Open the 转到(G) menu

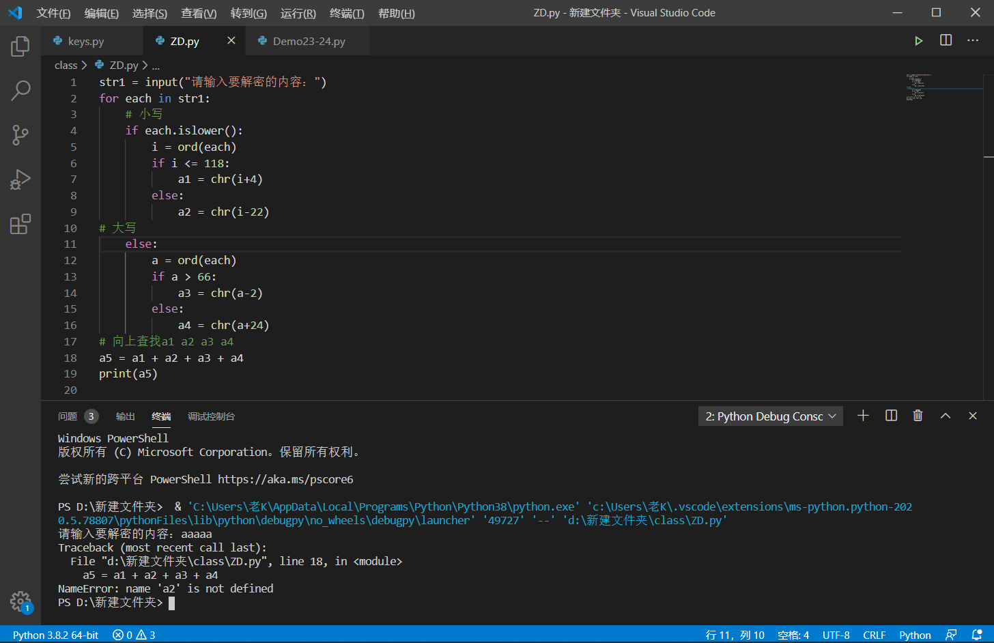coord(248,13)
